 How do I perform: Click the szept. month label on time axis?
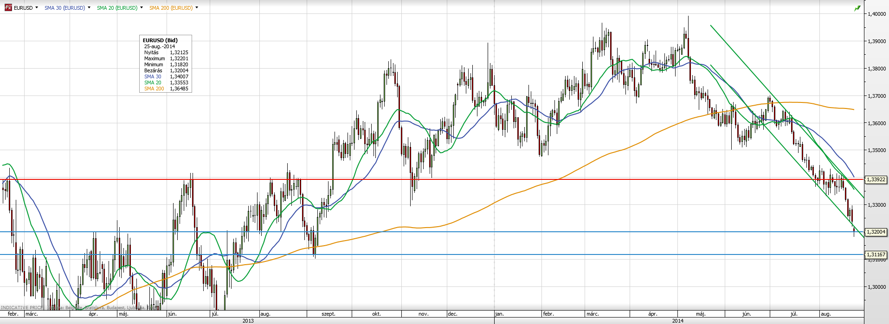[x=329, y=314]
